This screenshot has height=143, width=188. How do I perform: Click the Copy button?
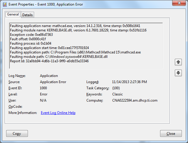pyautogui.click(x=17, y=133)
